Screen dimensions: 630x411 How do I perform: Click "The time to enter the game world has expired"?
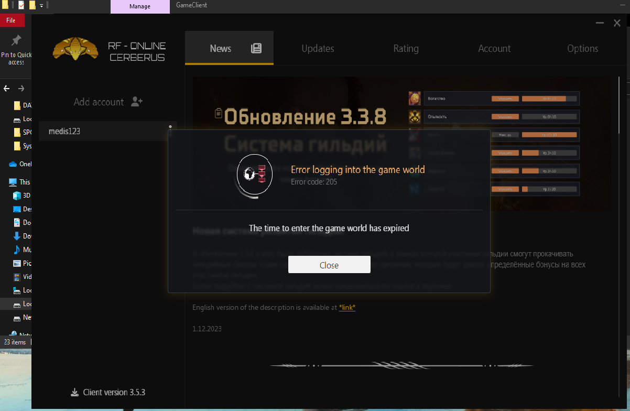(329, 228)
